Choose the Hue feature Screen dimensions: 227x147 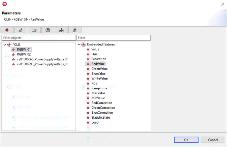[94, 54]
